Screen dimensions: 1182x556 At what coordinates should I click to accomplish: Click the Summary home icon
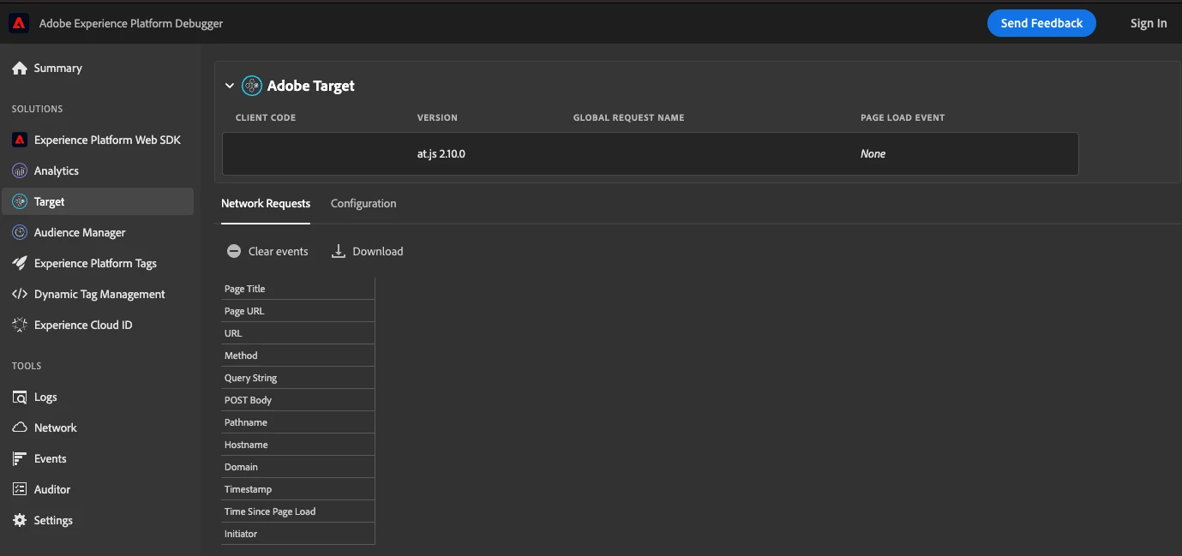tap(20, 69)
